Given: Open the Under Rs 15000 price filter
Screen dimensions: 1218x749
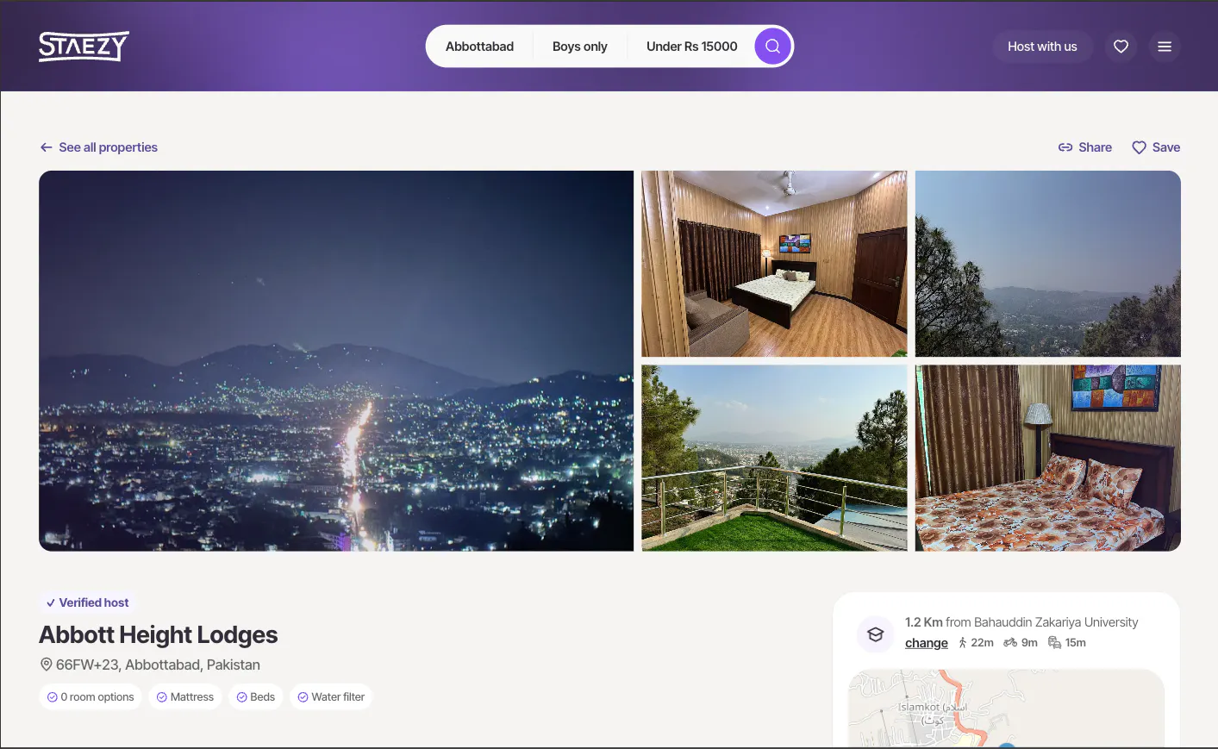Looking at the screenshot, I should [x=691, y=47].
